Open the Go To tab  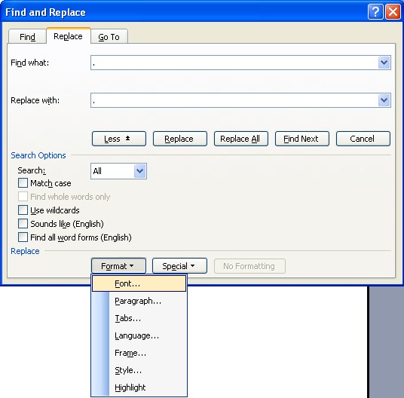(x=109, y=37)
